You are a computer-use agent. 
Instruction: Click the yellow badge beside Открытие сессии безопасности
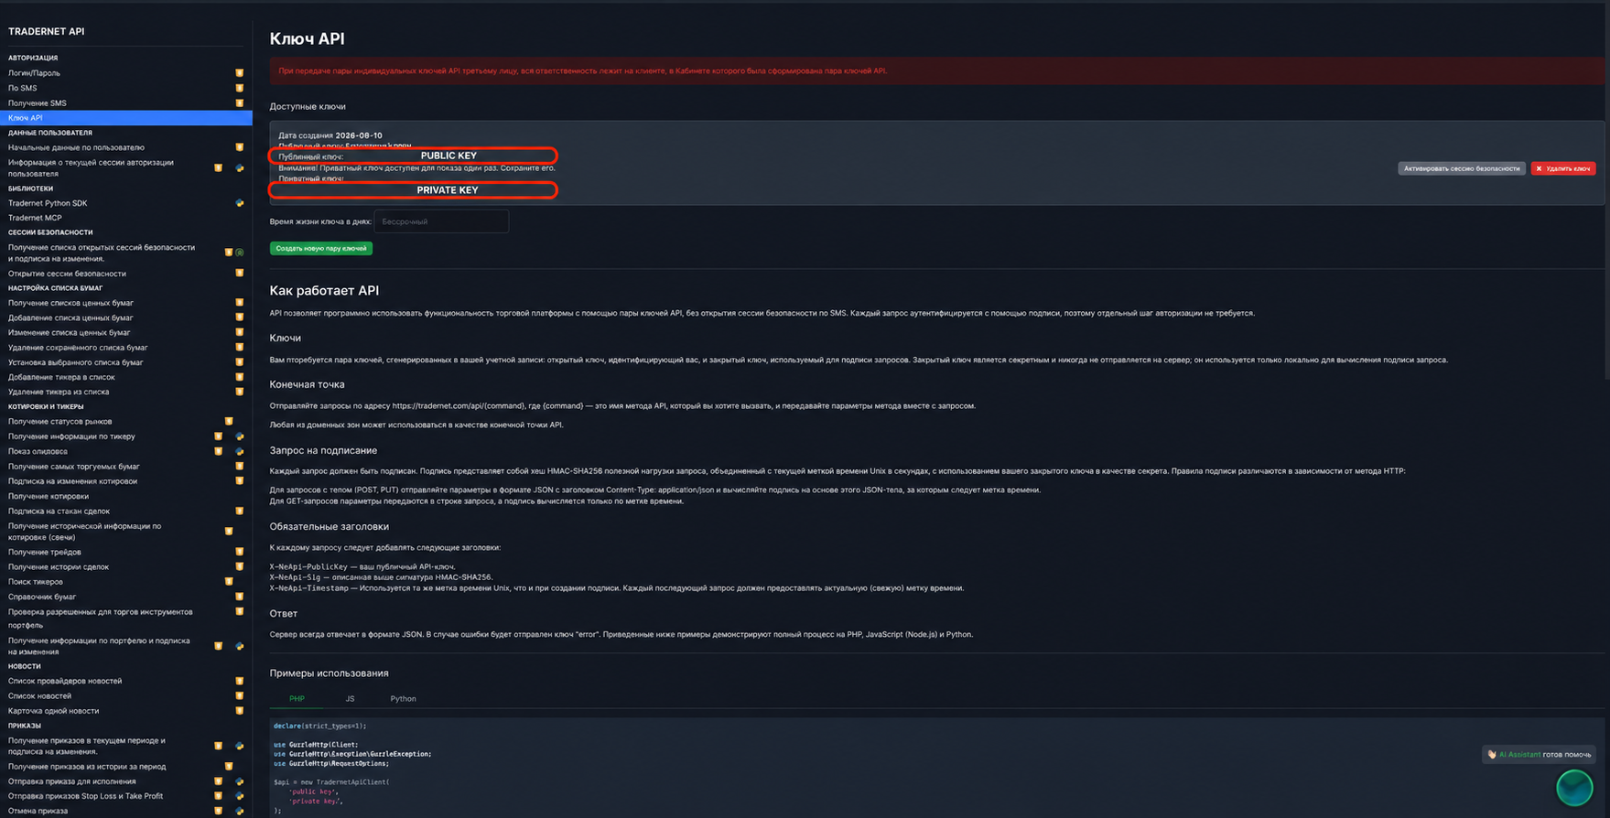click(240, 274)
